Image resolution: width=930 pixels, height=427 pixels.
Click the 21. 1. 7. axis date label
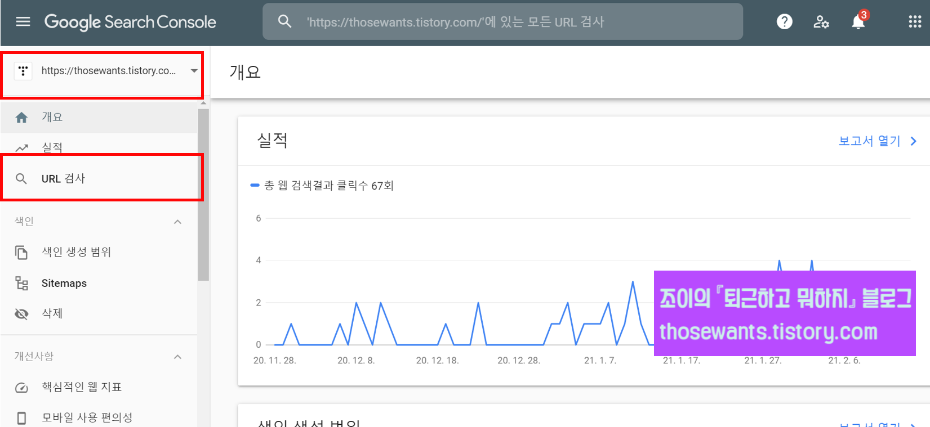(x=600, y=361)
